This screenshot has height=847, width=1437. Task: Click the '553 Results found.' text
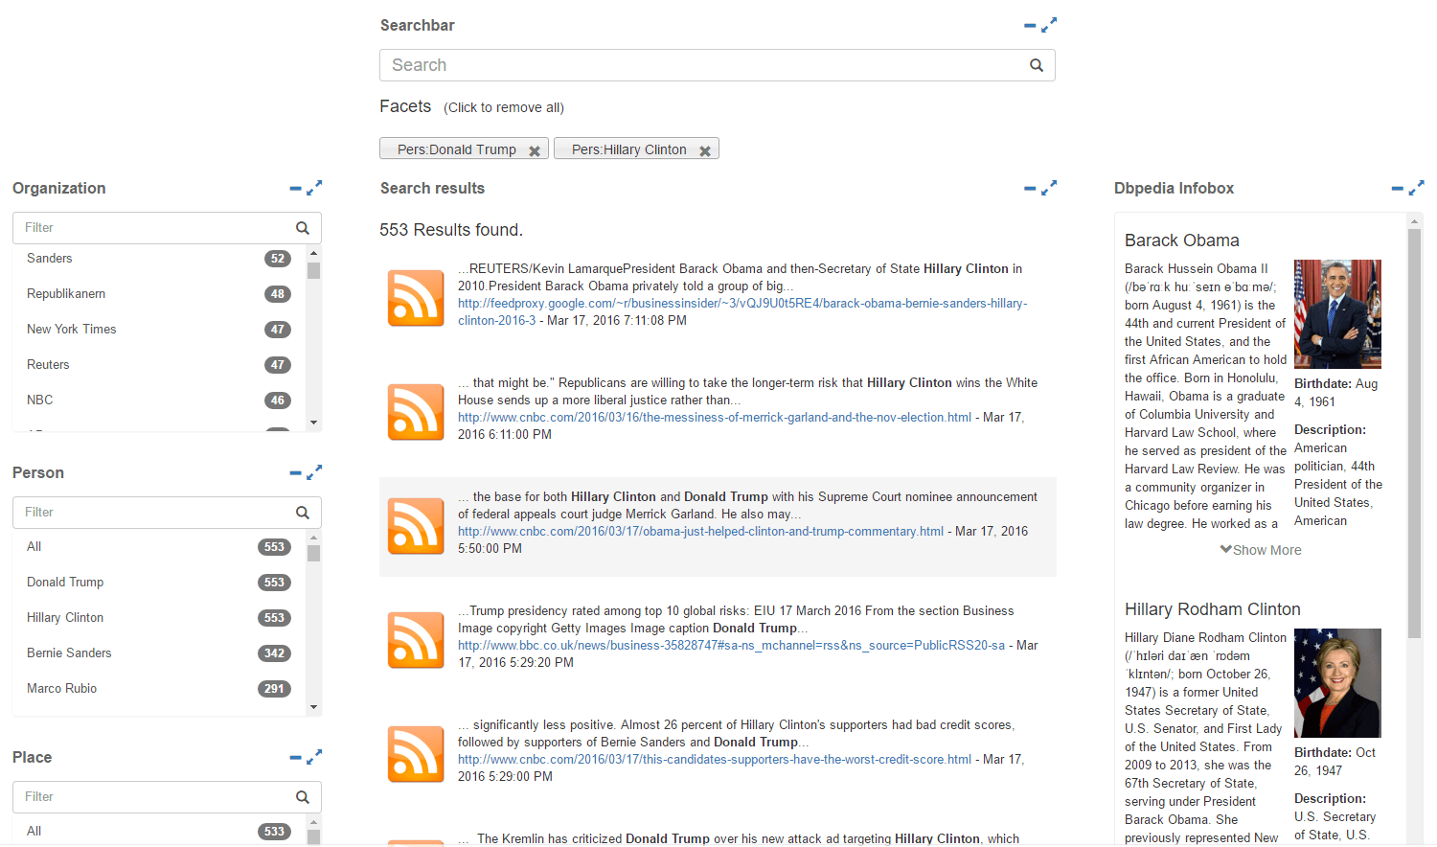point(451,230)
